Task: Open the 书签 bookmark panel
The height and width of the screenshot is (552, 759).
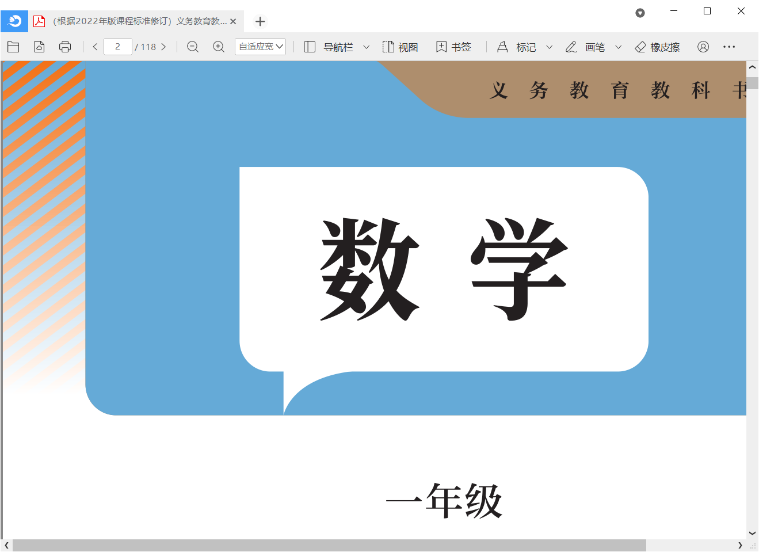Action: (x=453, y=47)
